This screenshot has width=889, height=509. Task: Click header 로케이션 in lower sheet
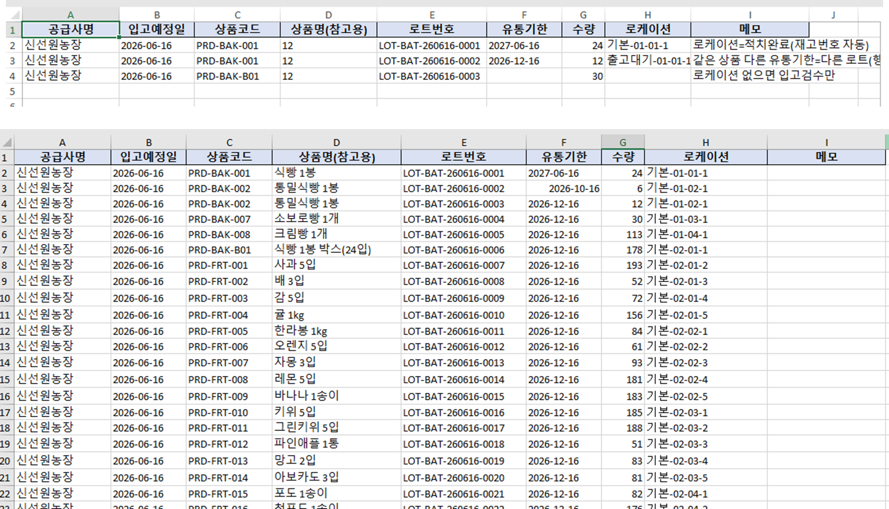coord(705,157)
